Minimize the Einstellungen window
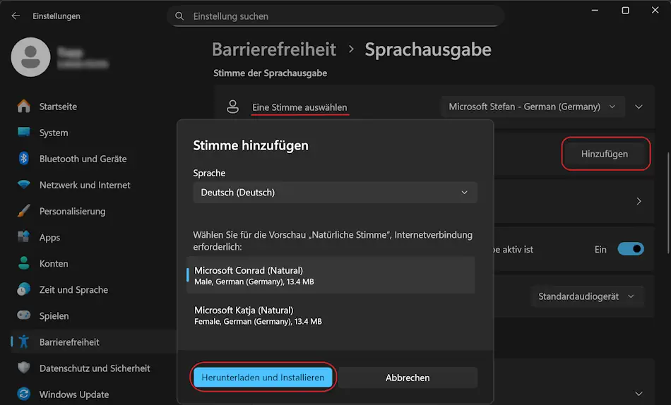This screenshot has width=671, height=405. point(595,11)
